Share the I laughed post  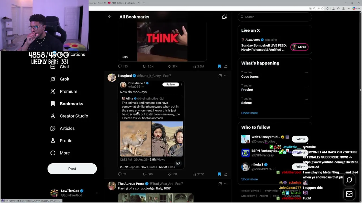pyautogui.click(x=226, y=174)
